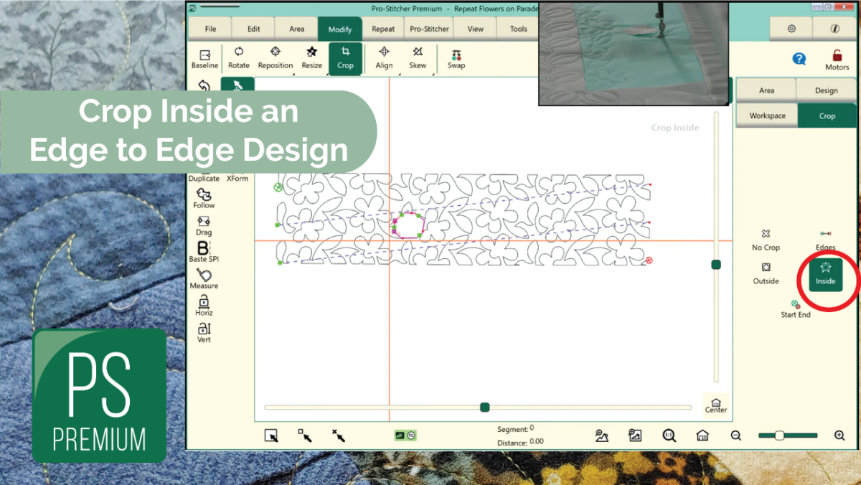Open the Rotate tool
The width and height of the screenshot is (861, 485).
[x=238, y=58]
